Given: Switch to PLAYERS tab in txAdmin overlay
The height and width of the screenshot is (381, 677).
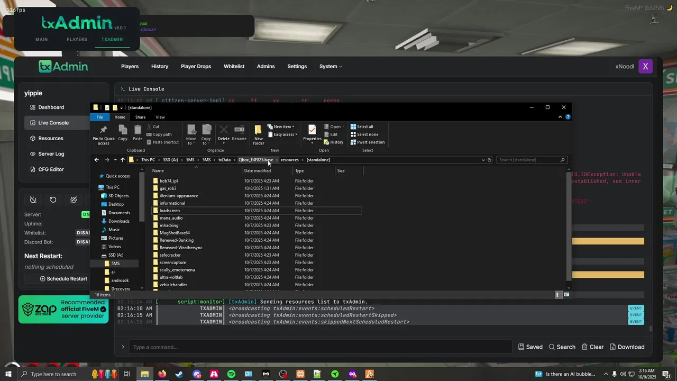Looking at the screenshot, I should tap(77, 40).
